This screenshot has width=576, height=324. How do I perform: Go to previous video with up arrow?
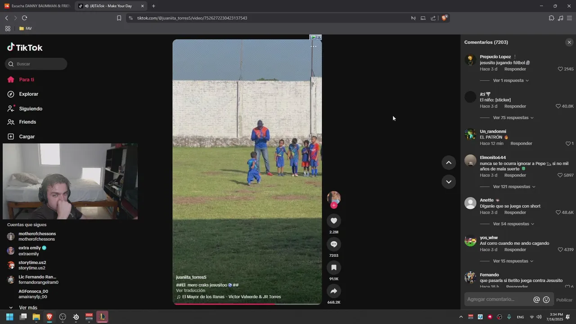pos(449,162)
